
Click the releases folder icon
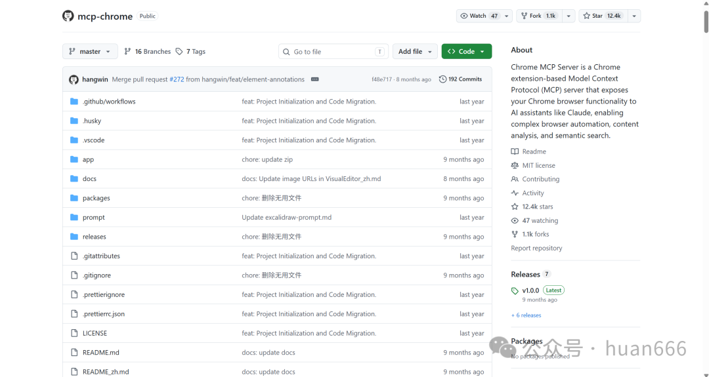74,237
